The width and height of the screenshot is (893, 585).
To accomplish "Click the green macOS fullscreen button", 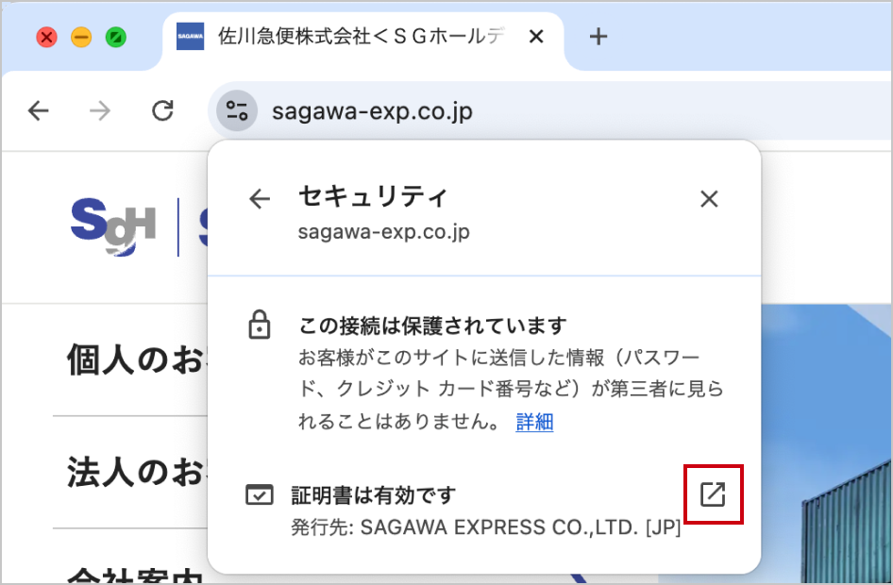I will coord(116,38).
